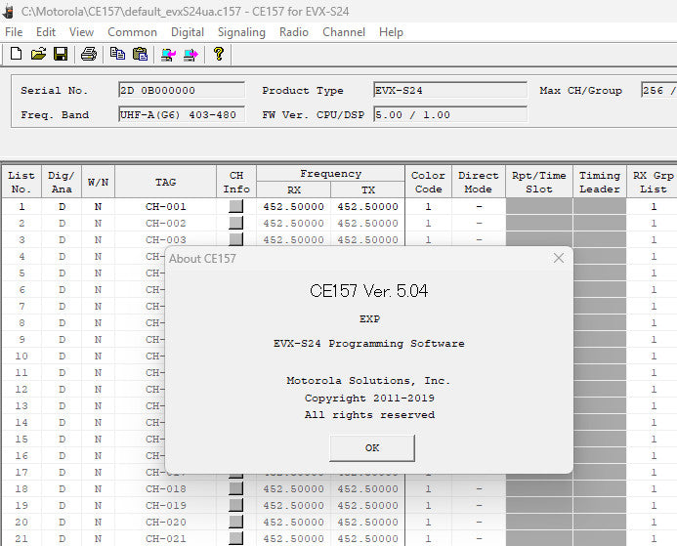The image size is (677, 546).
Task: Select the CH-021 tag cell
Action: click(x=166, y=538)
